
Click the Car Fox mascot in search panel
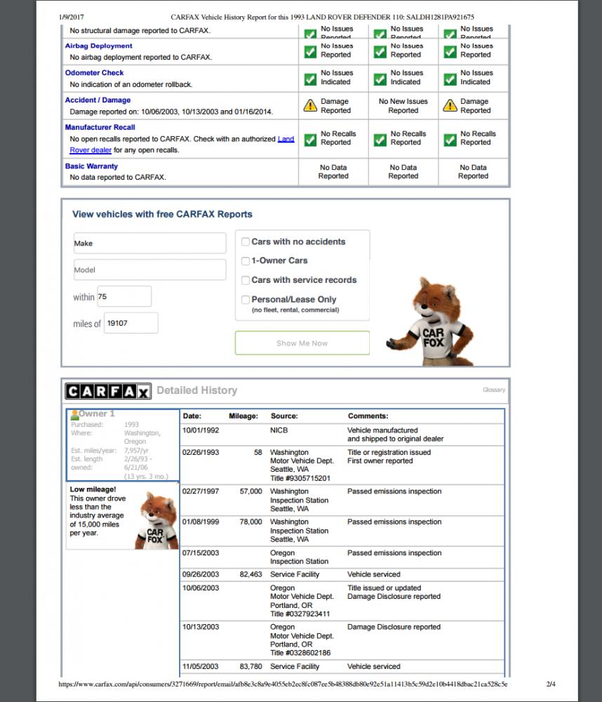[x=431, y=322]
